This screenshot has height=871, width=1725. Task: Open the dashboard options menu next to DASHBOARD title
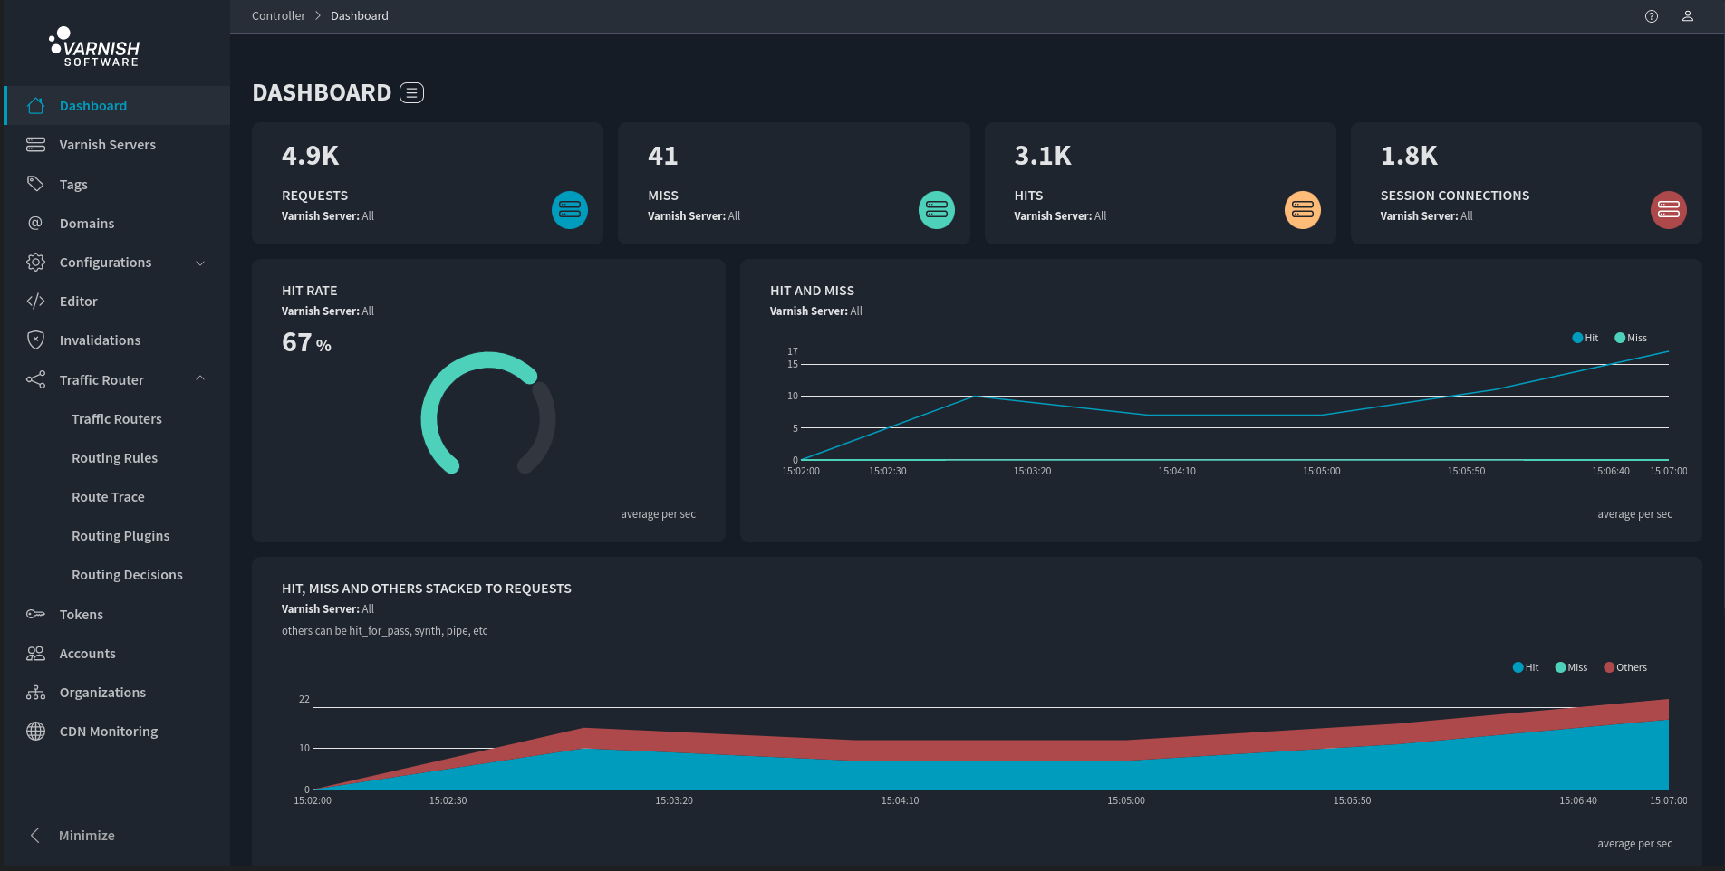(x=411, y=92)
